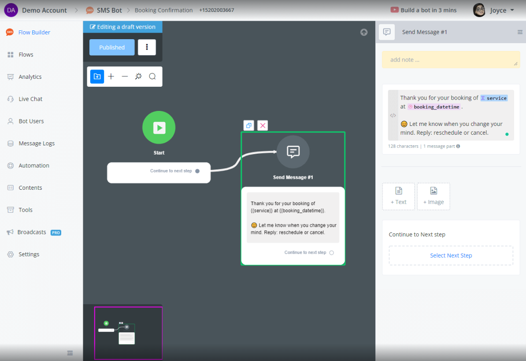Open the three-dot options menu beside Published
This screenshot has height=361, width=526.
point(147,47)
